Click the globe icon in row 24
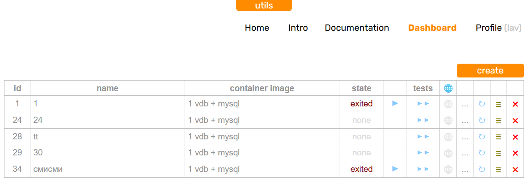 point(448,120)
